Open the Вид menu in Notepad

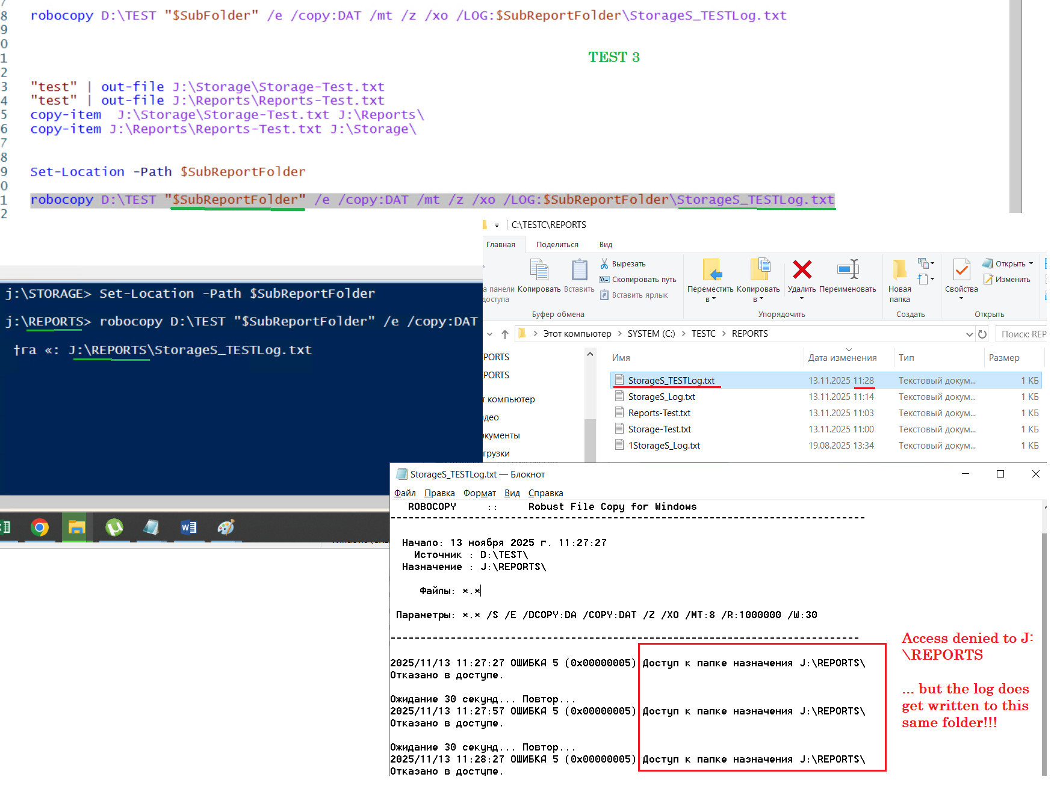tap(512, 493)
